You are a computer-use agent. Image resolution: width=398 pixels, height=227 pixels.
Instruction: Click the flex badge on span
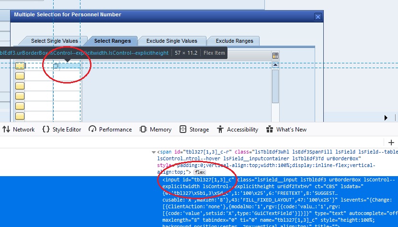click(x=200, y=172)
